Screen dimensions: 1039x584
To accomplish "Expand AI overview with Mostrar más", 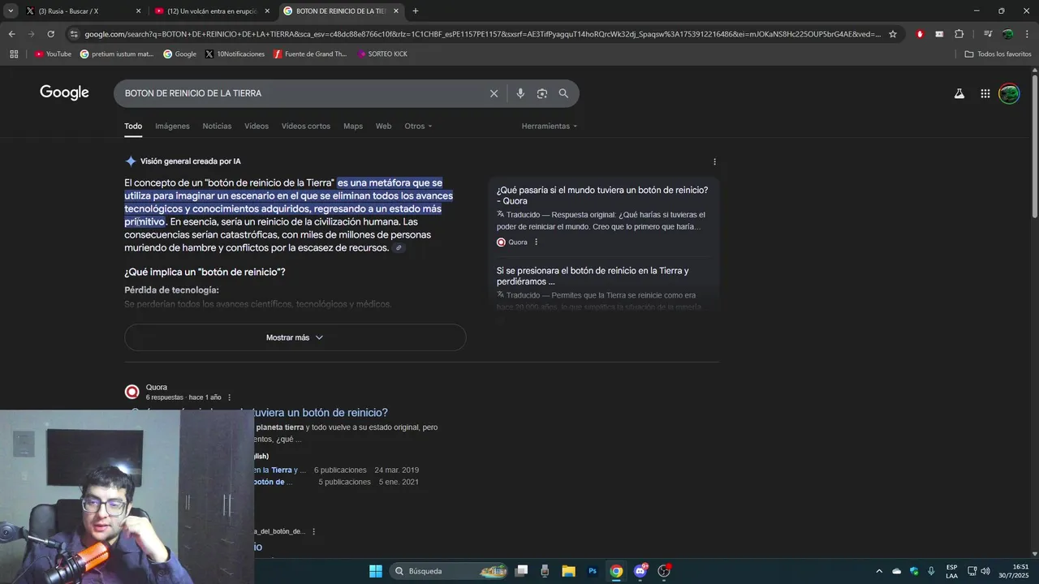I will (x=295, y=337).
